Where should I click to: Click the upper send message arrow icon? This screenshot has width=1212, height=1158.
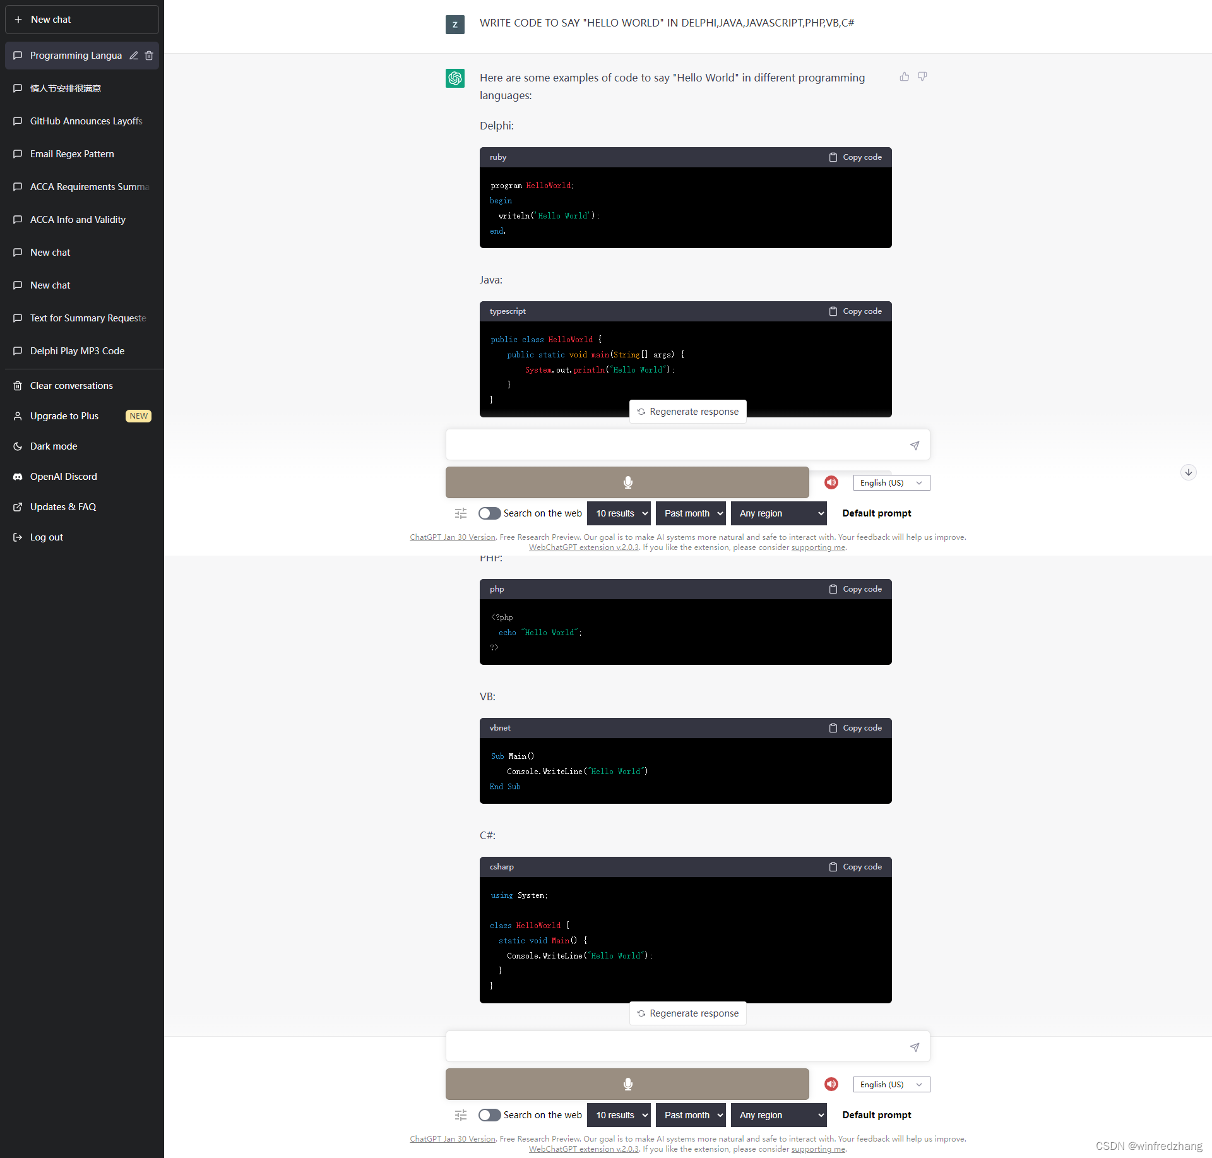[914, 446]
